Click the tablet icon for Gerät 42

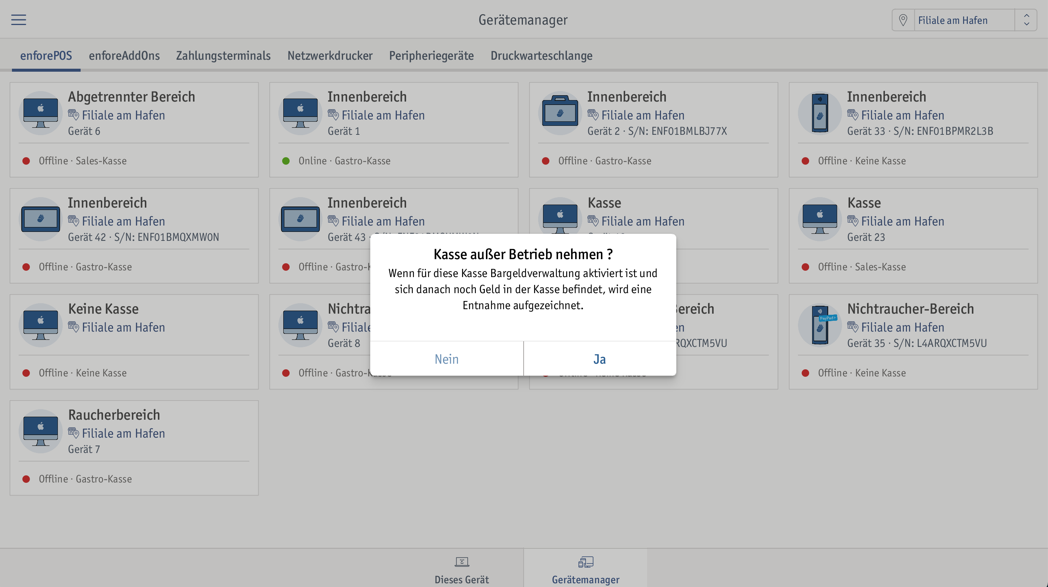[x=40, y=219]
